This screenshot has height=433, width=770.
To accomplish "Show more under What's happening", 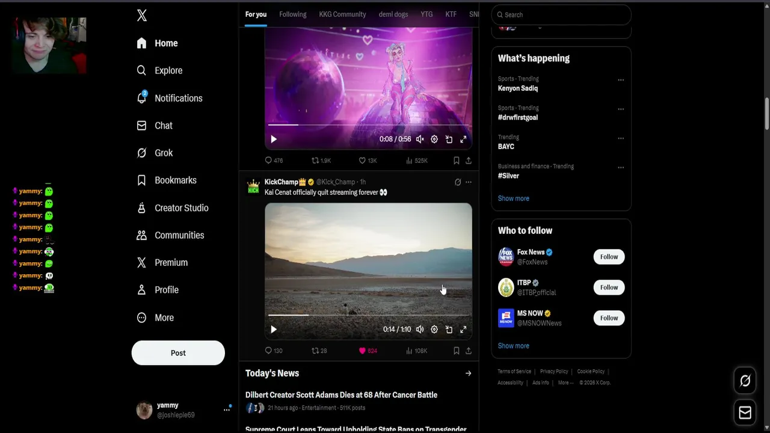I will pyautogui.click(x=514, y=198).
